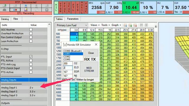Click the blue download arrow icon
Viewport: 189px width, 106px height.
(x=26, y=6)
